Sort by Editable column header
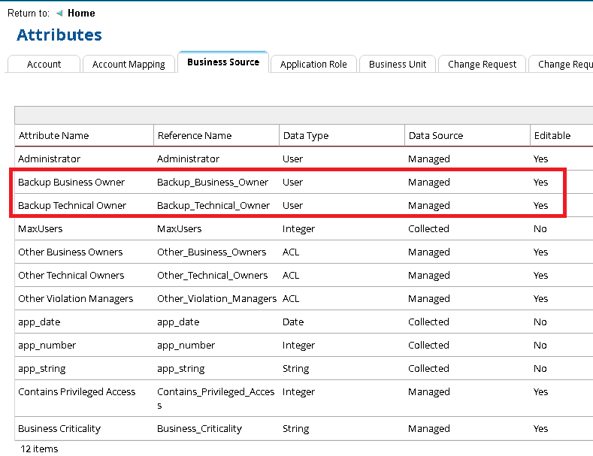 pos(552,136)
